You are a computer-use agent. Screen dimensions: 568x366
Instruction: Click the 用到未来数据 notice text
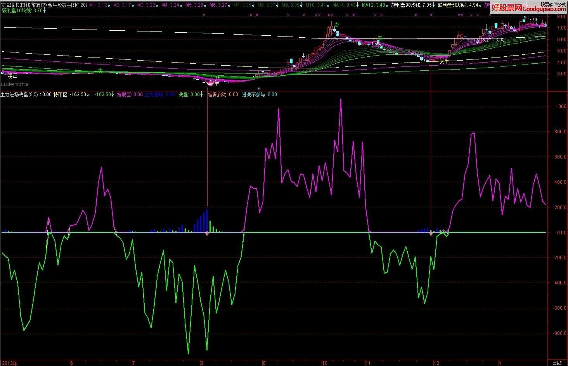(15, 84)
